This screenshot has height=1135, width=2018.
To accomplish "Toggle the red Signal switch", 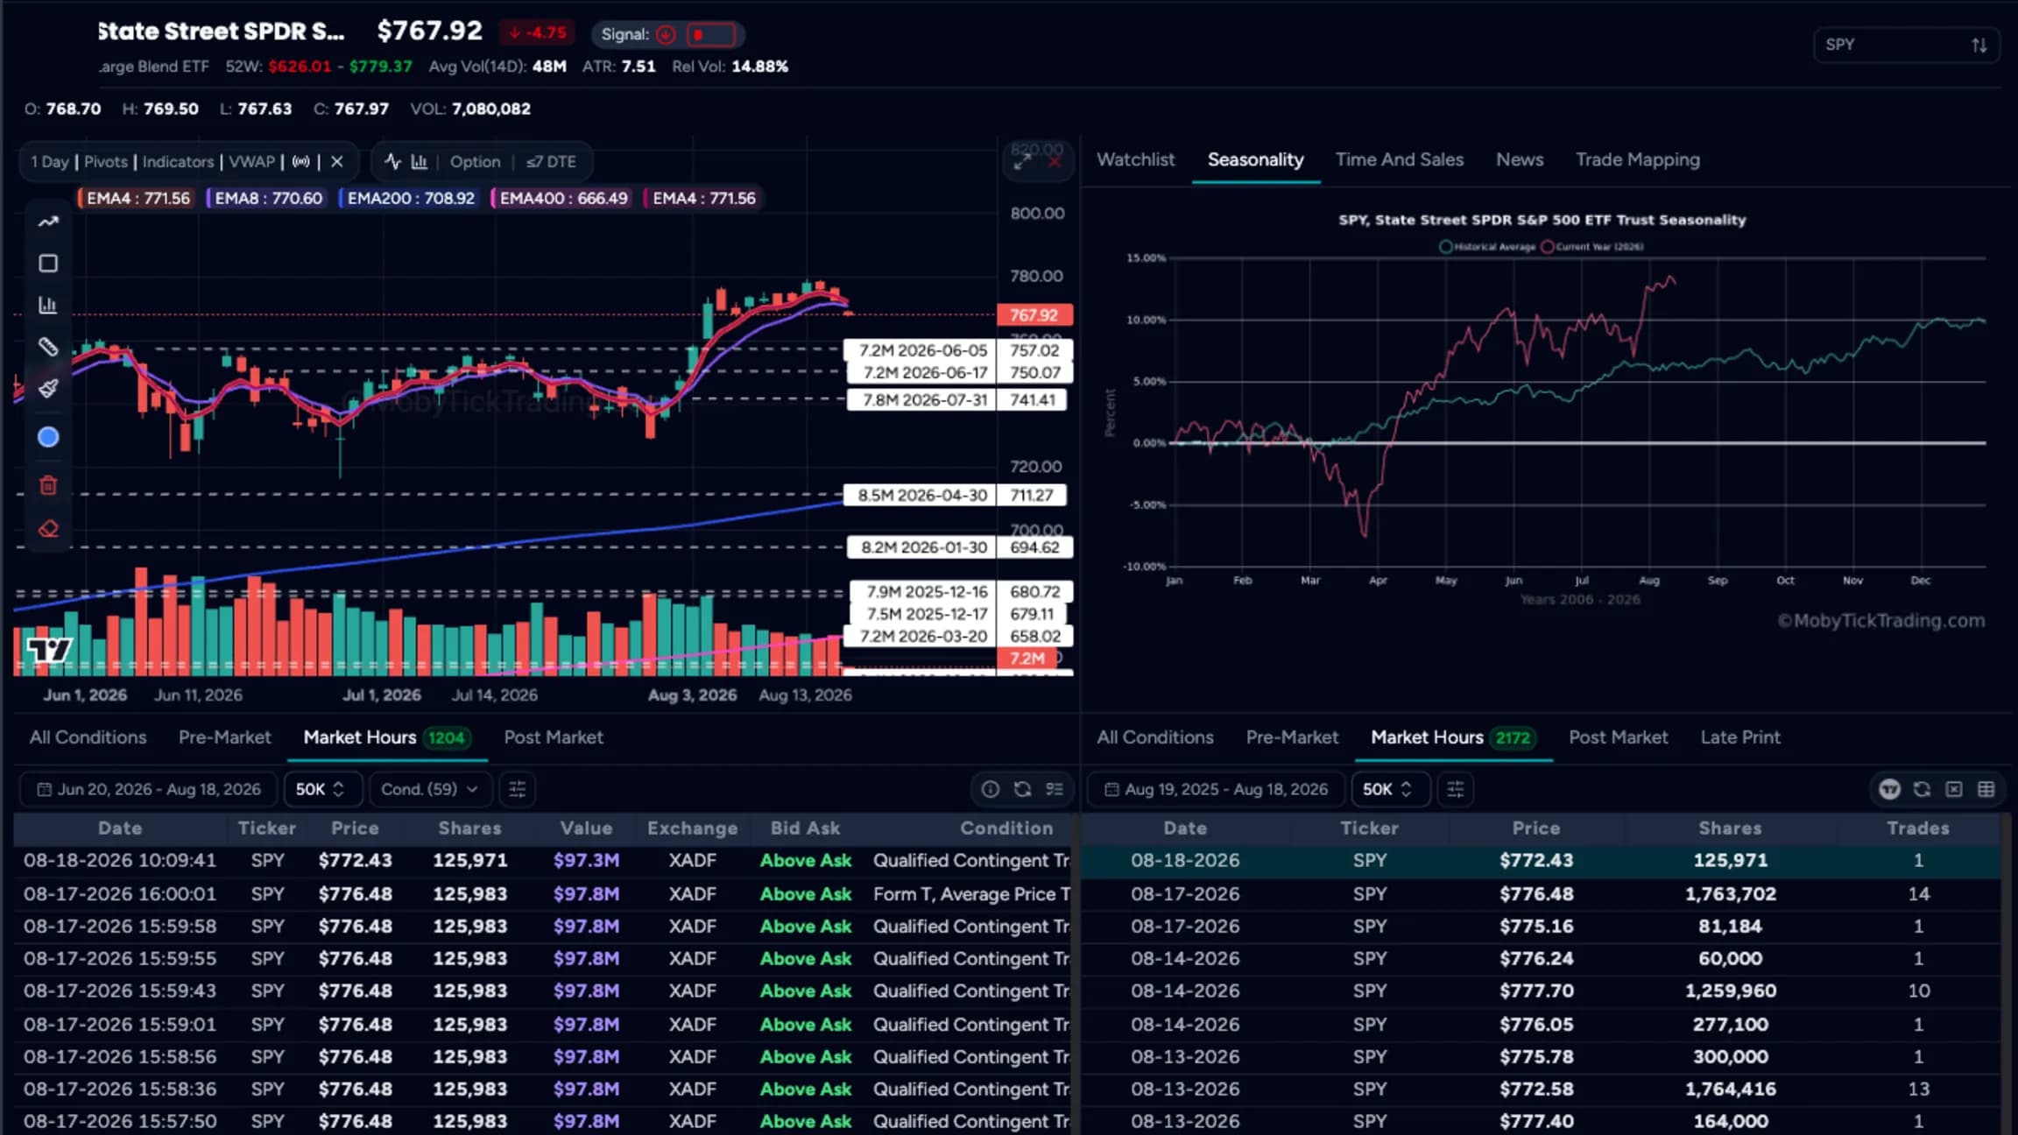I will [710, 35].
